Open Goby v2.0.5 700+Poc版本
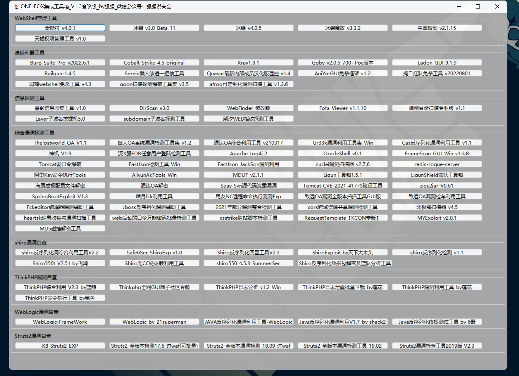The image size is (519, 376). [x=343, y=63]
